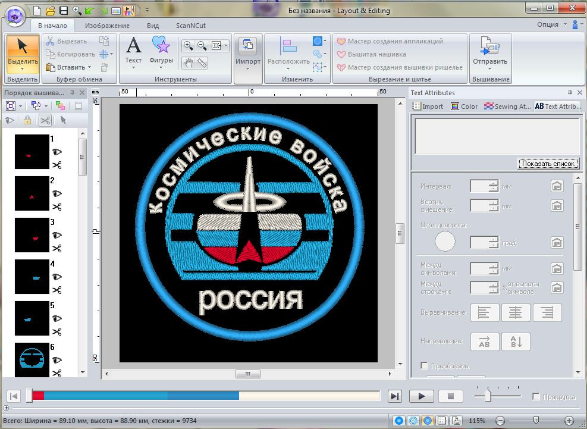Screen dimensions: 587x429
Task: Save design with the floppy disk icon
Action: tap(64, 11)
